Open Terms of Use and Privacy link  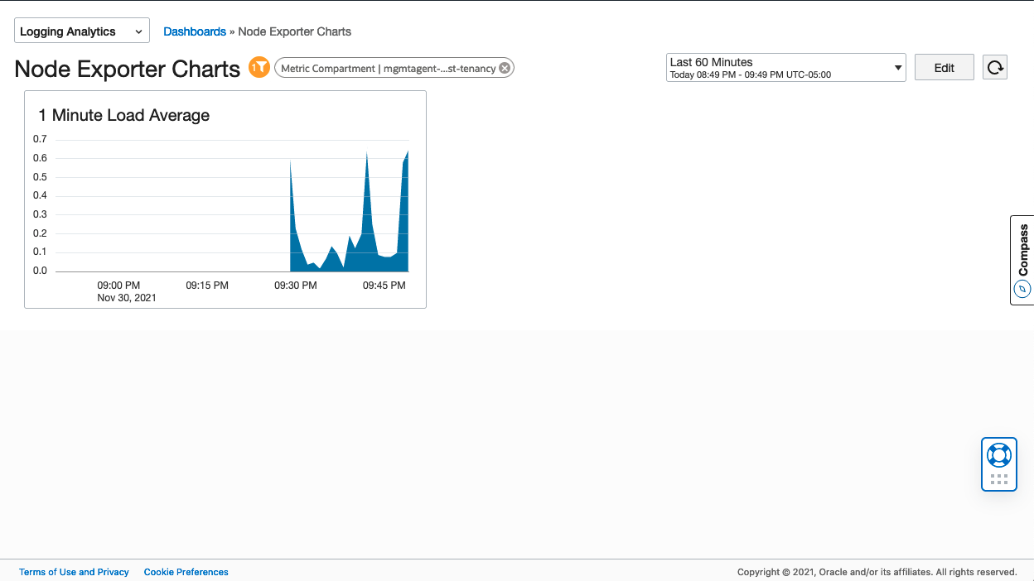74,572
